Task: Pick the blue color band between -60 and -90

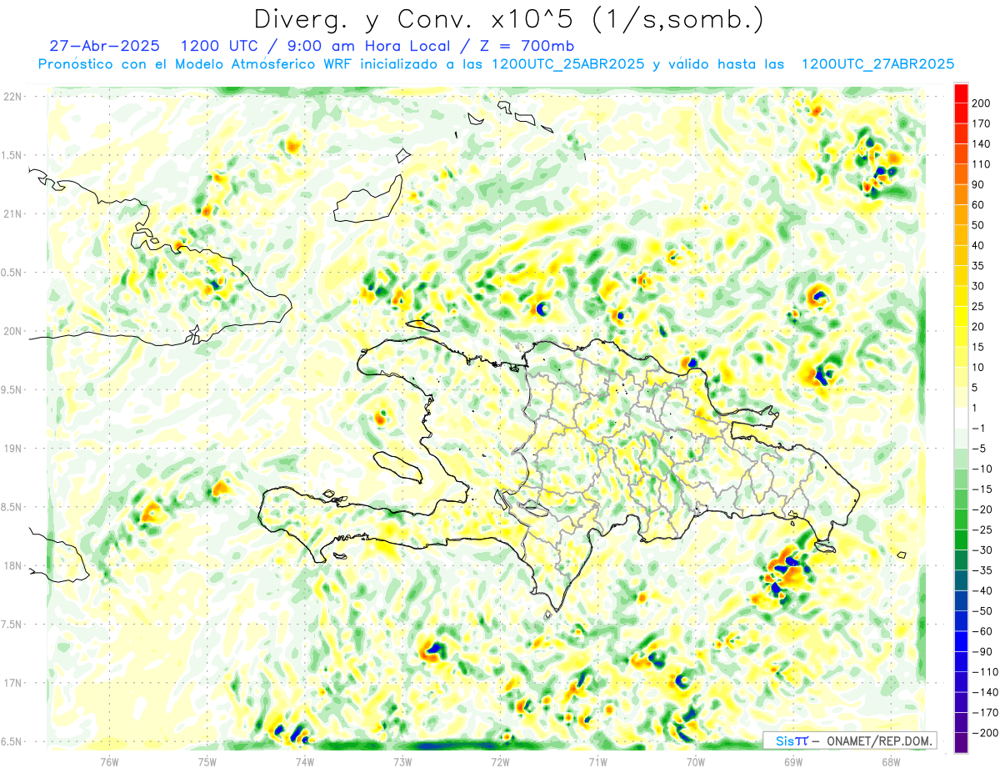Action: [x=961, y=641]
